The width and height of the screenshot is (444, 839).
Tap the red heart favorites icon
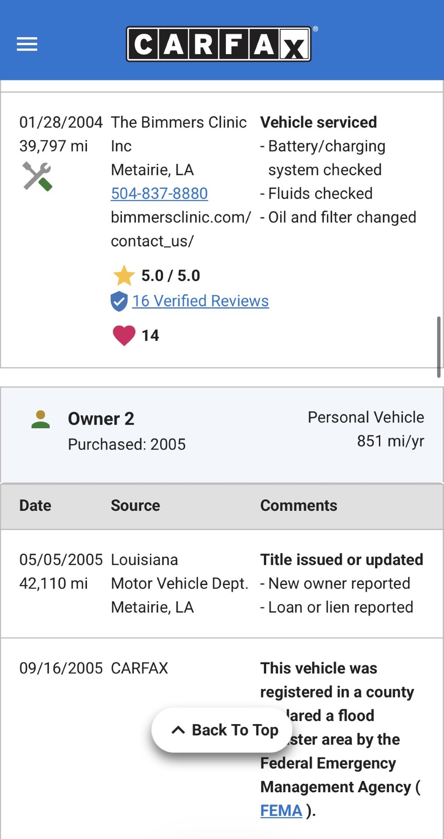tap(124, 336)
